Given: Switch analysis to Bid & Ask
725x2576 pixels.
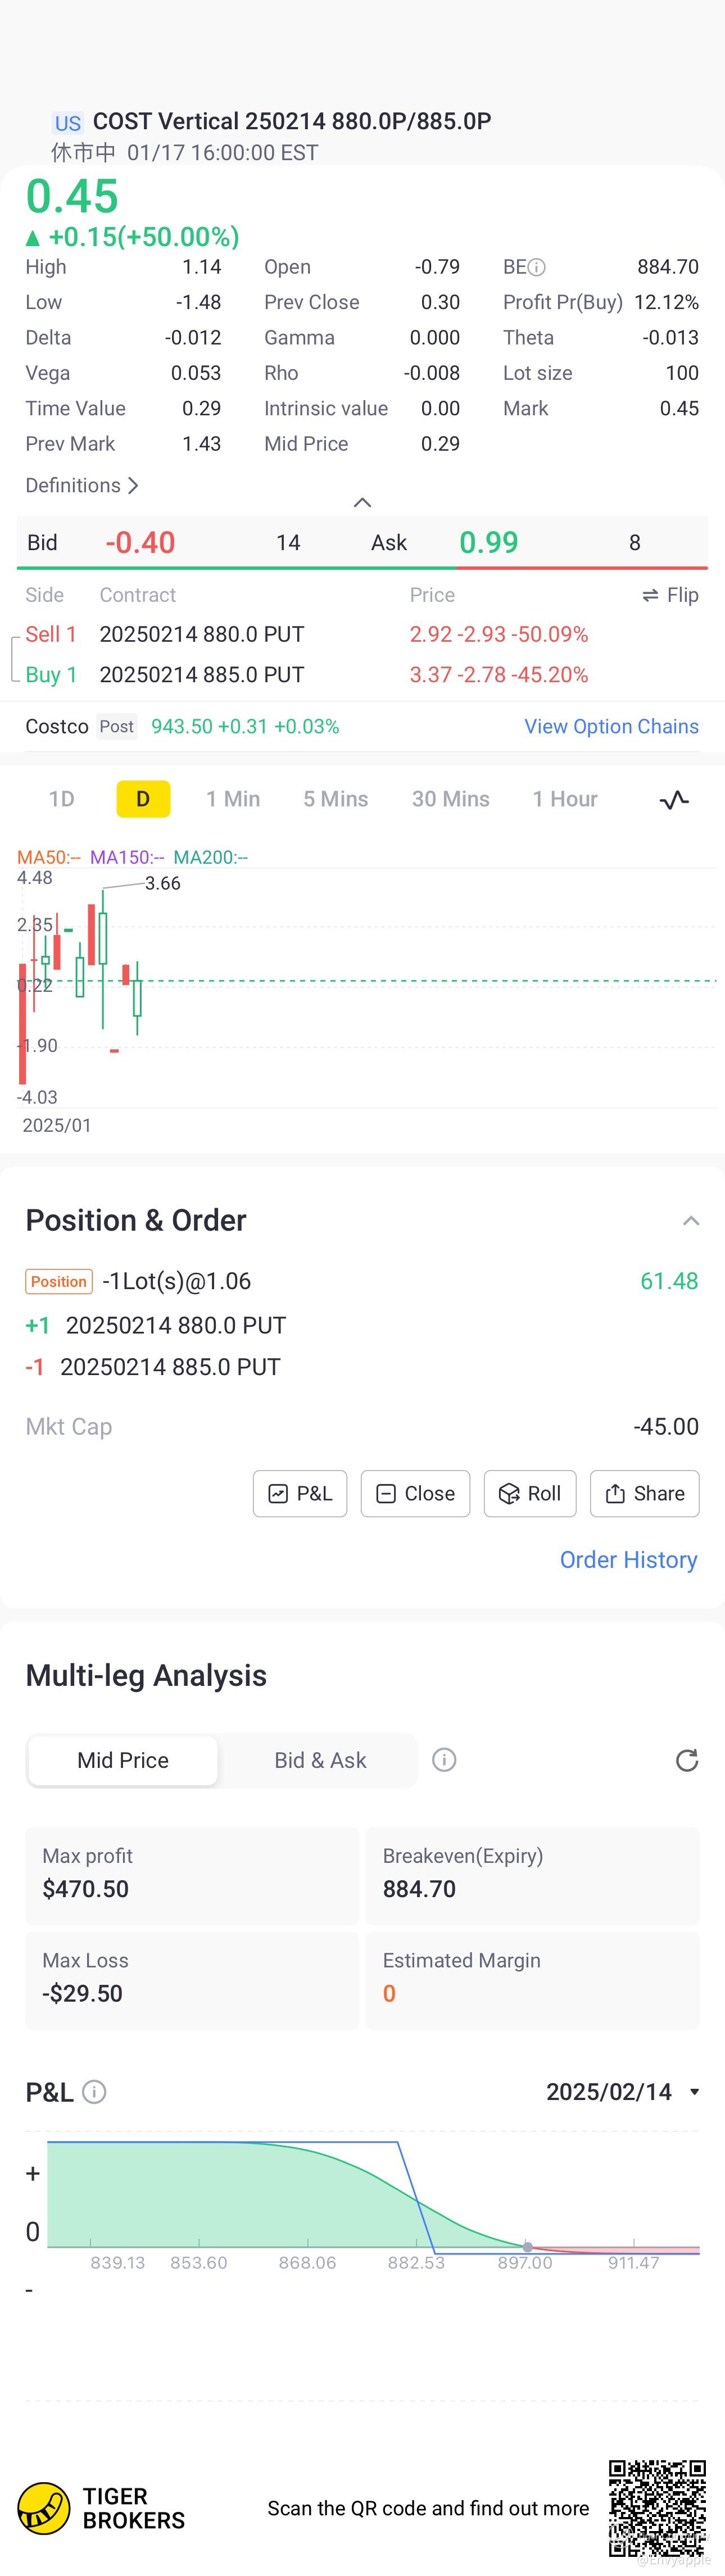Looking at the screenshot, I should click(320, 1760).
